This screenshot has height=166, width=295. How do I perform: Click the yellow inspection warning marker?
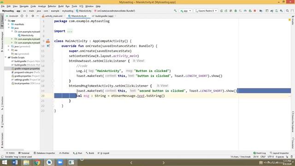(289, 20)
